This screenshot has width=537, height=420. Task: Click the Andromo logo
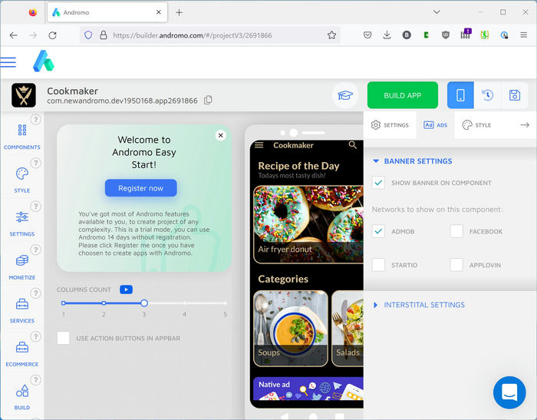tap(44, 61)
